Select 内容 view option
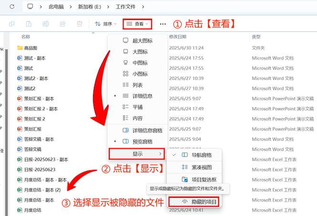 pos(137,118)
